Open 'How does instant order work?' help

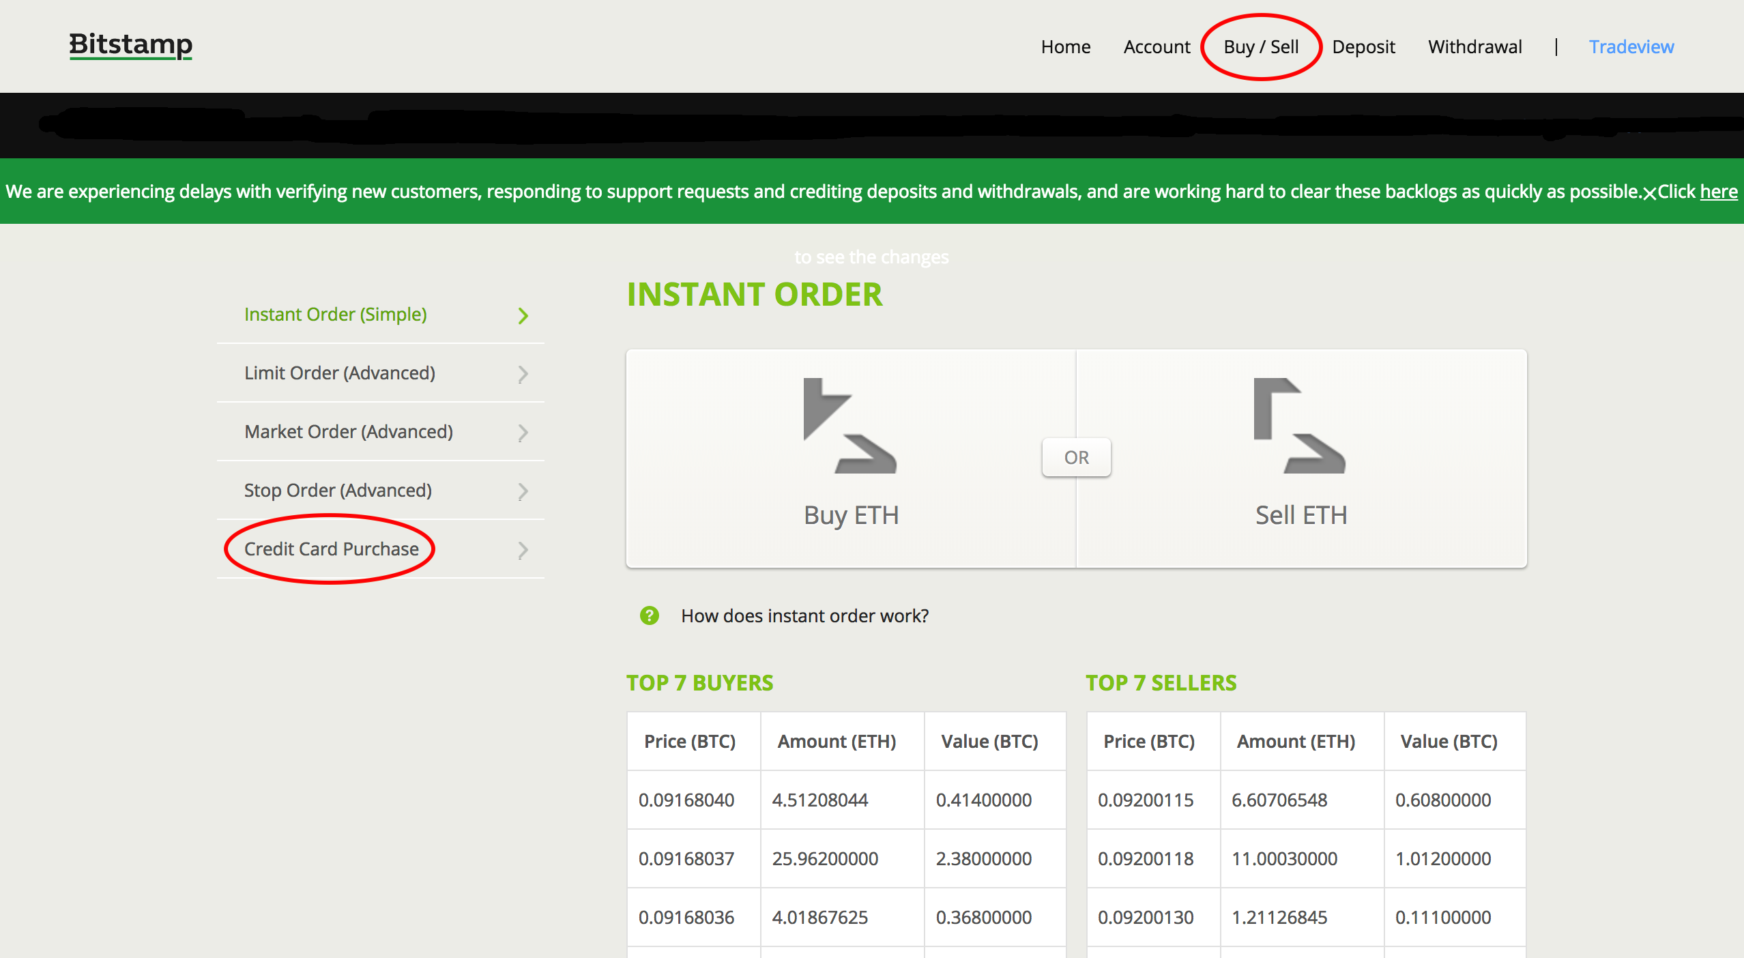point(804,616)
